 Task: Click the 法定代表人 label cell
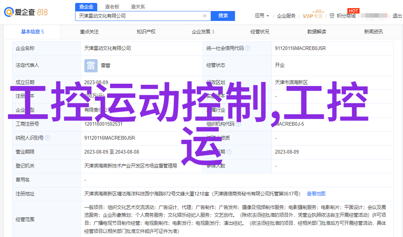pos(46,66)
